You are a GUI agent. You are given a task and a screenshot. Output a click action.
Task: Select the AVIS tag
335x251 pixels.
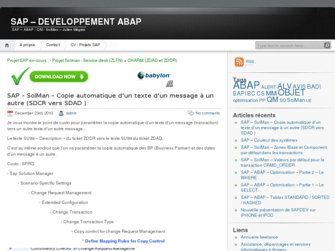click(299, 87)
